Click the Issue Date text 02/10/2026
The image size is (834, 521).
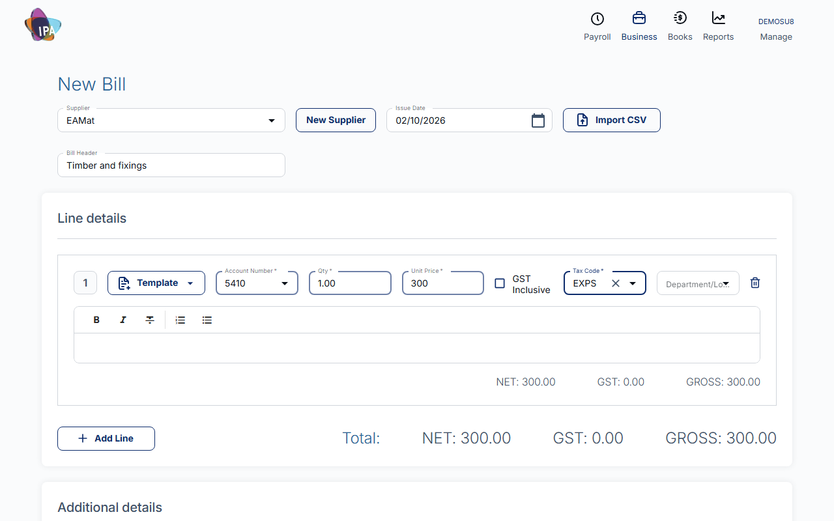(x=421, y=120)
